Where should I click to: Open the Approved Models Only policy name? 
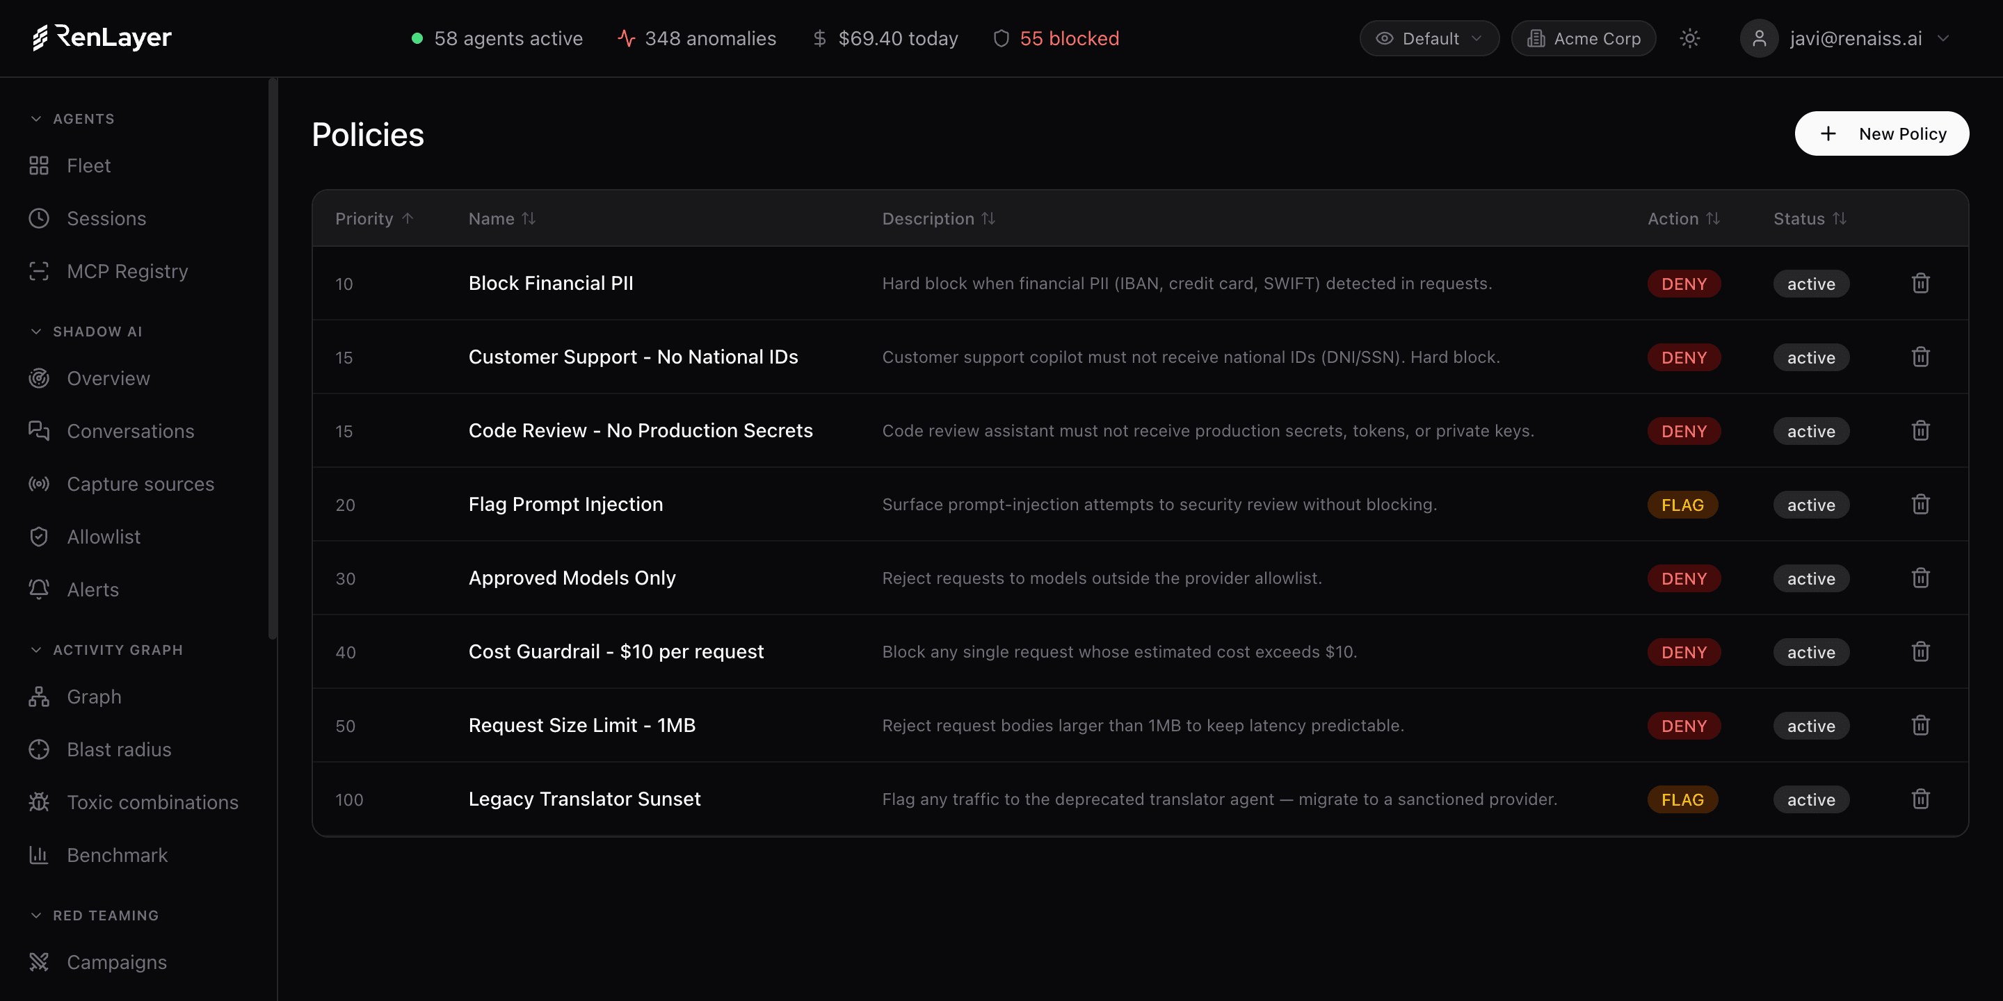pos(572,578)
